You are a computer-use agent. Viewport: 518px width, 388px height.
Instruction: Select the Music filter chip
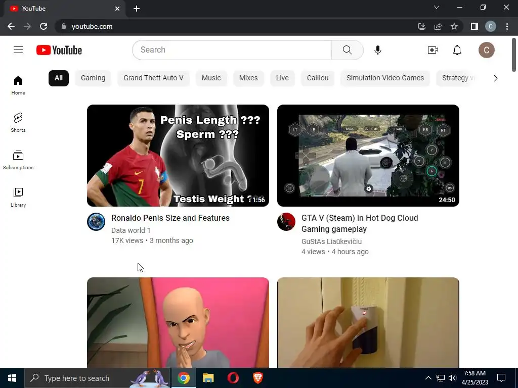pyautogui.click(x=211, y=78)
